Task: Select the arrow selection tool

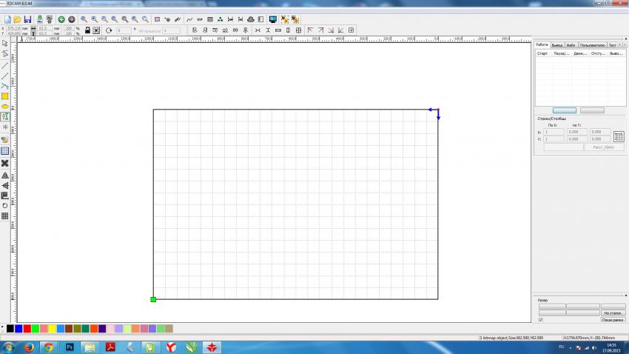Action: tap(5, 44)
